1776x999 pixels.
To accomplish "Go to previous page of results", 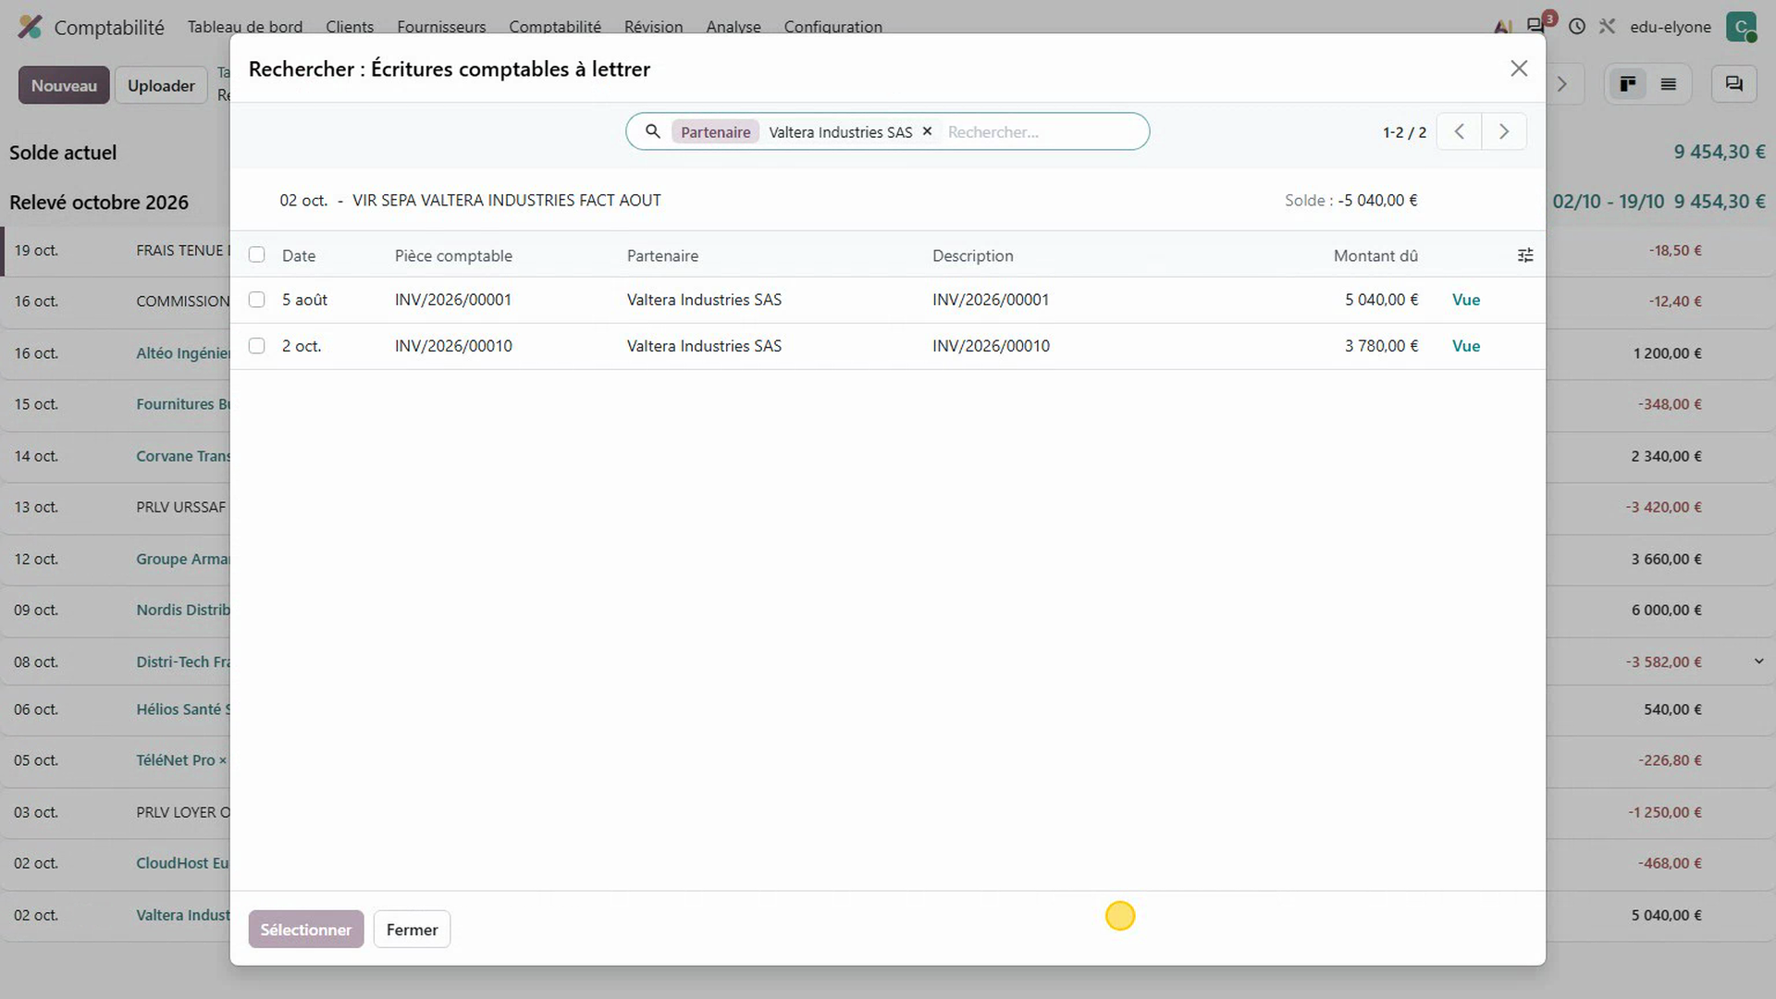I will click(x=1459, y=131).
